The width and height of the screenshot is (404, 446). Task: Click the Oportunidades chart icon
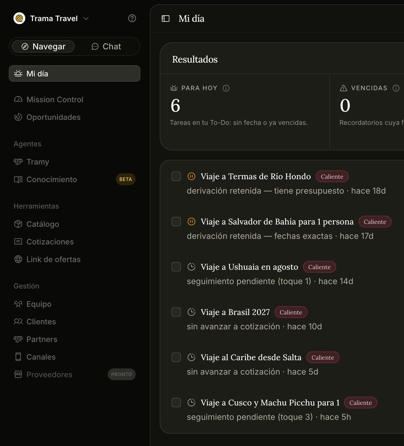tap(18, 117)
